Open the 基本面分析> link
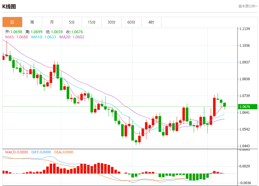The height and width of the screenshot is (186, 259). tap(248, 6)
